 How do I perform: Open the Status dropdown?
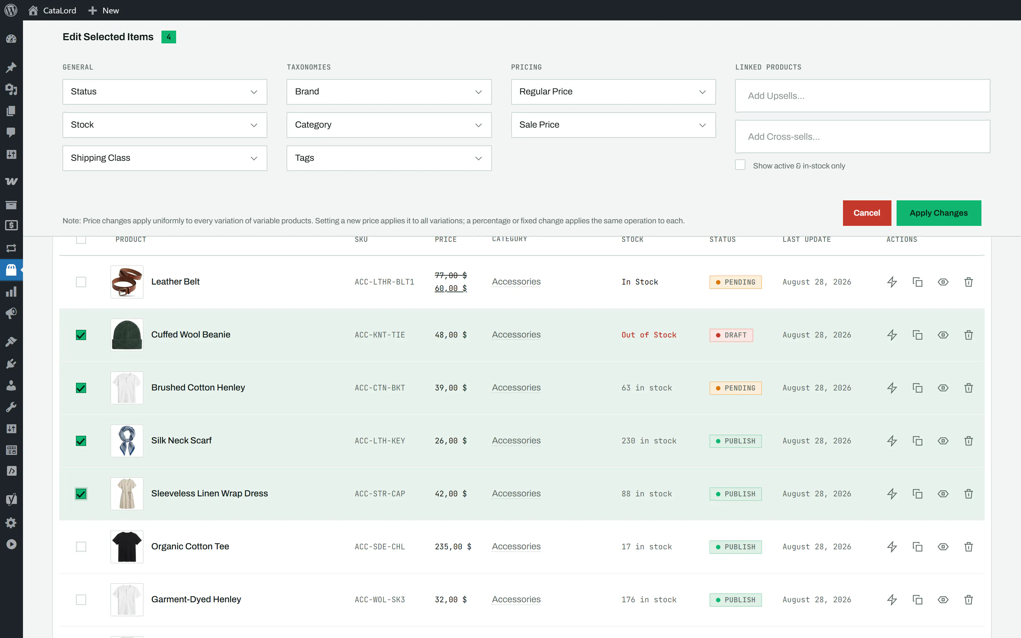[x=165, y=92]
